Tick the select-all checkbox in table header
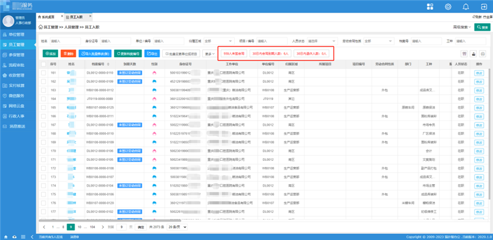This screenshot has height=240, width=493. click(x=43, y=64)
